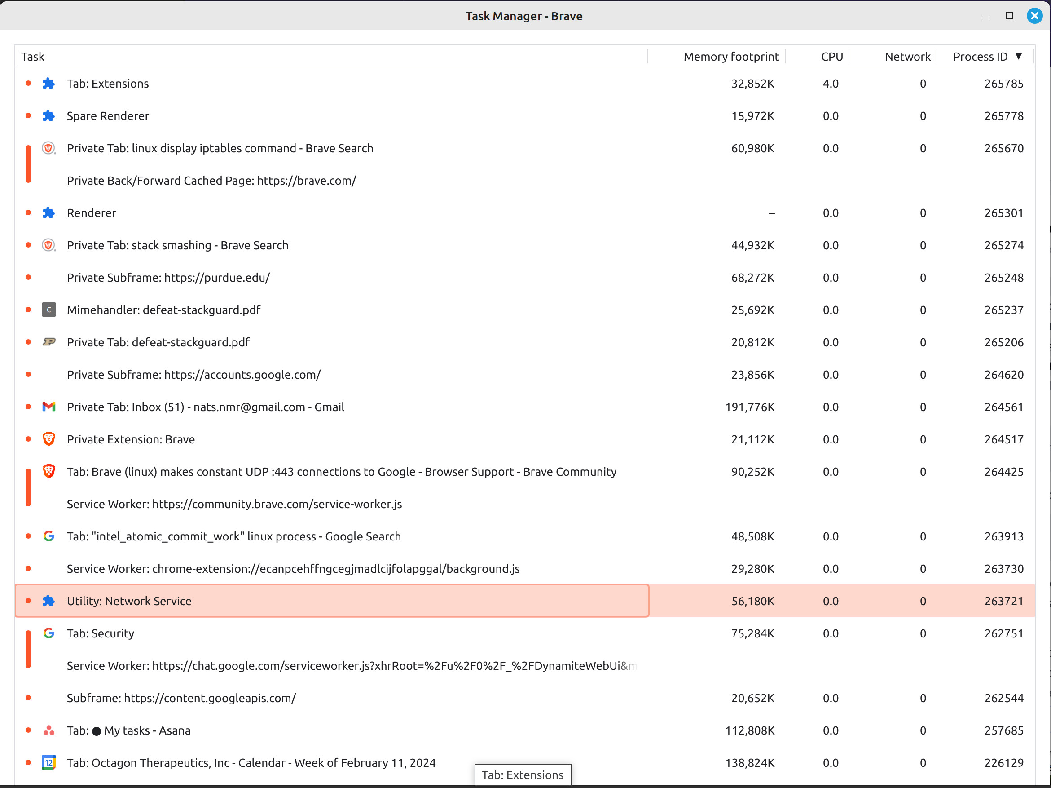Click the Network column header
The image size is (1051, 788).
[907, 57]
